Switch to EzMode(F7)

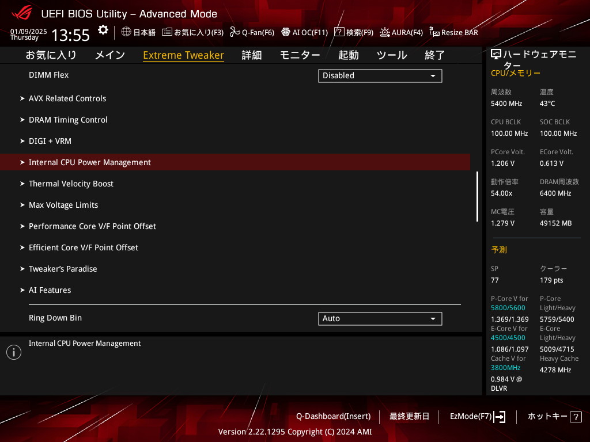[477, 417]
